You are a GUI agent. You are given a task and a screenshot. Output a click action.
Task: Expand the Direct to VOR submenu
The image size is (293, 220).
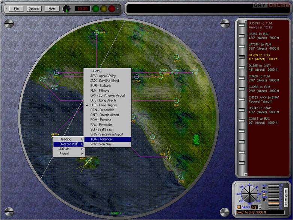coord(69,144)
